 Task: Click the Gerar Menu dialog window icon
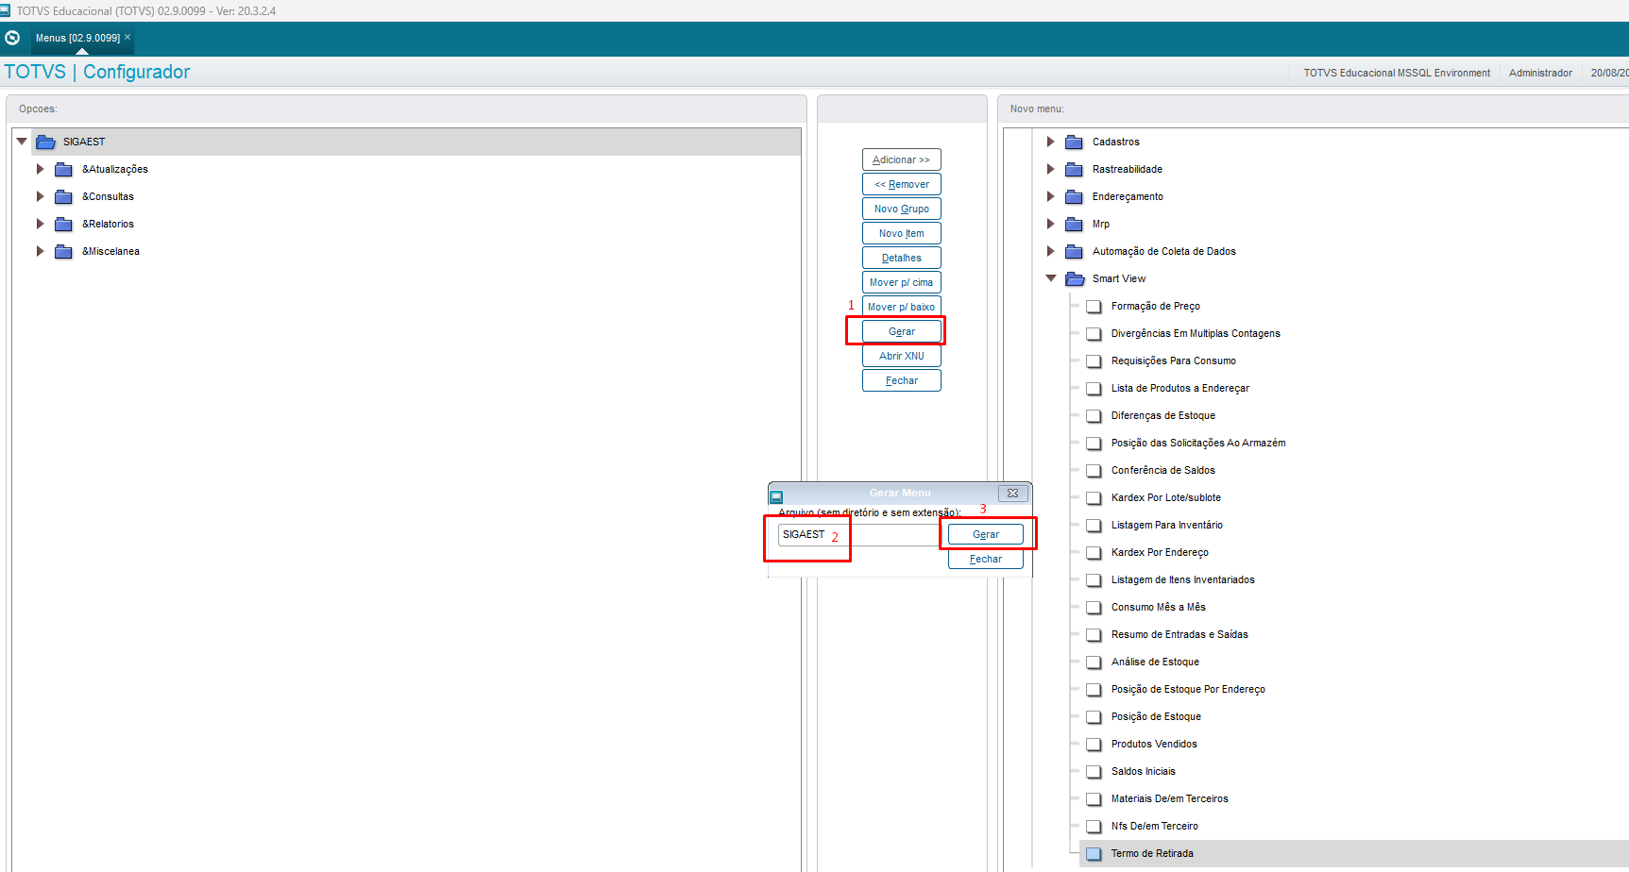click(x=776, y=496)
